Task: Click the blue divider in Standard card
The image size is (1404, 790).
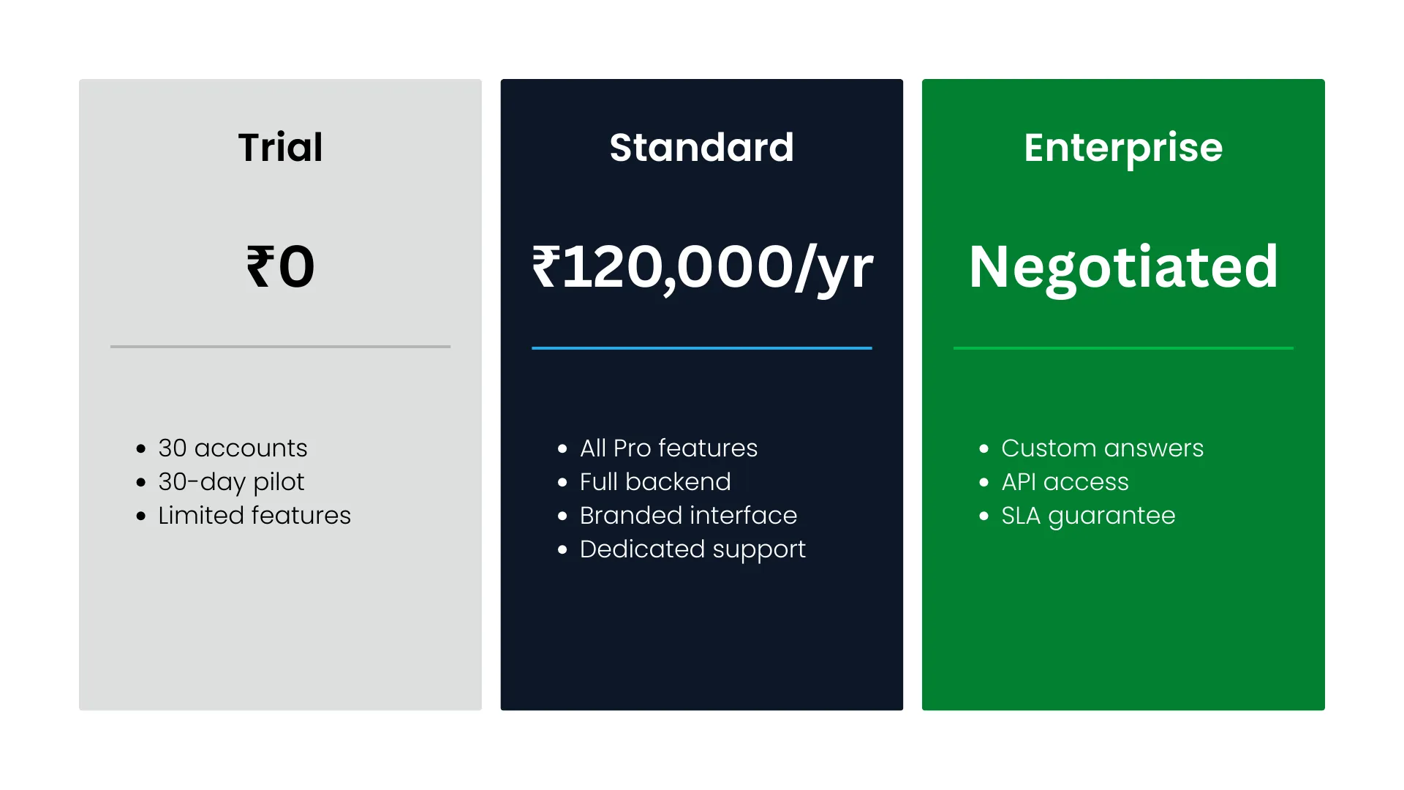Action: [x=701, y=348]
